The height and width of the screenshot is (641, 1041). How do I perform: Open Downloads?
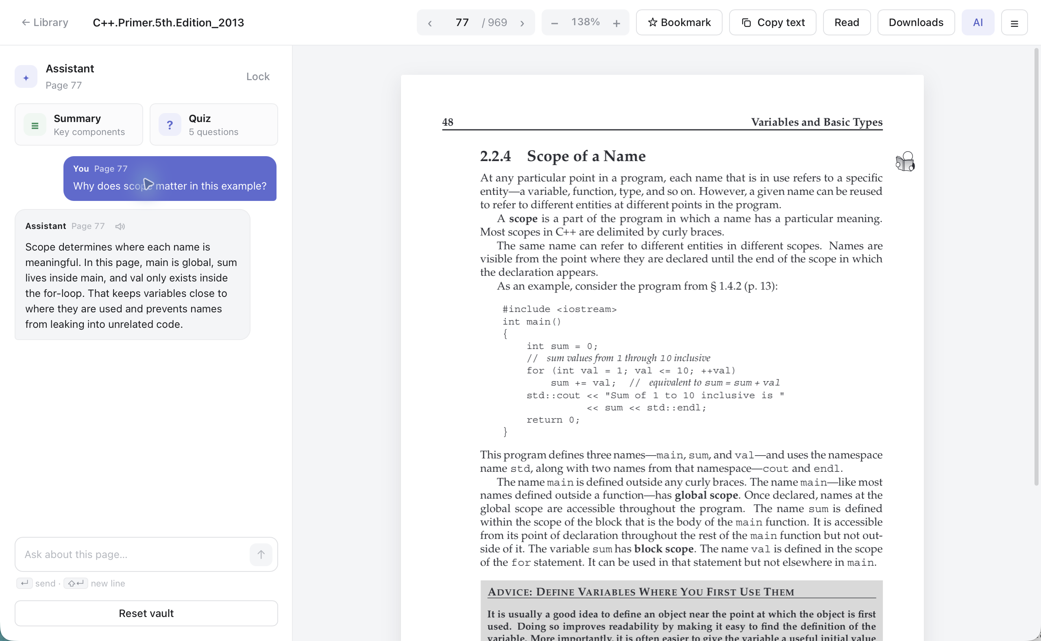[915, 22]
